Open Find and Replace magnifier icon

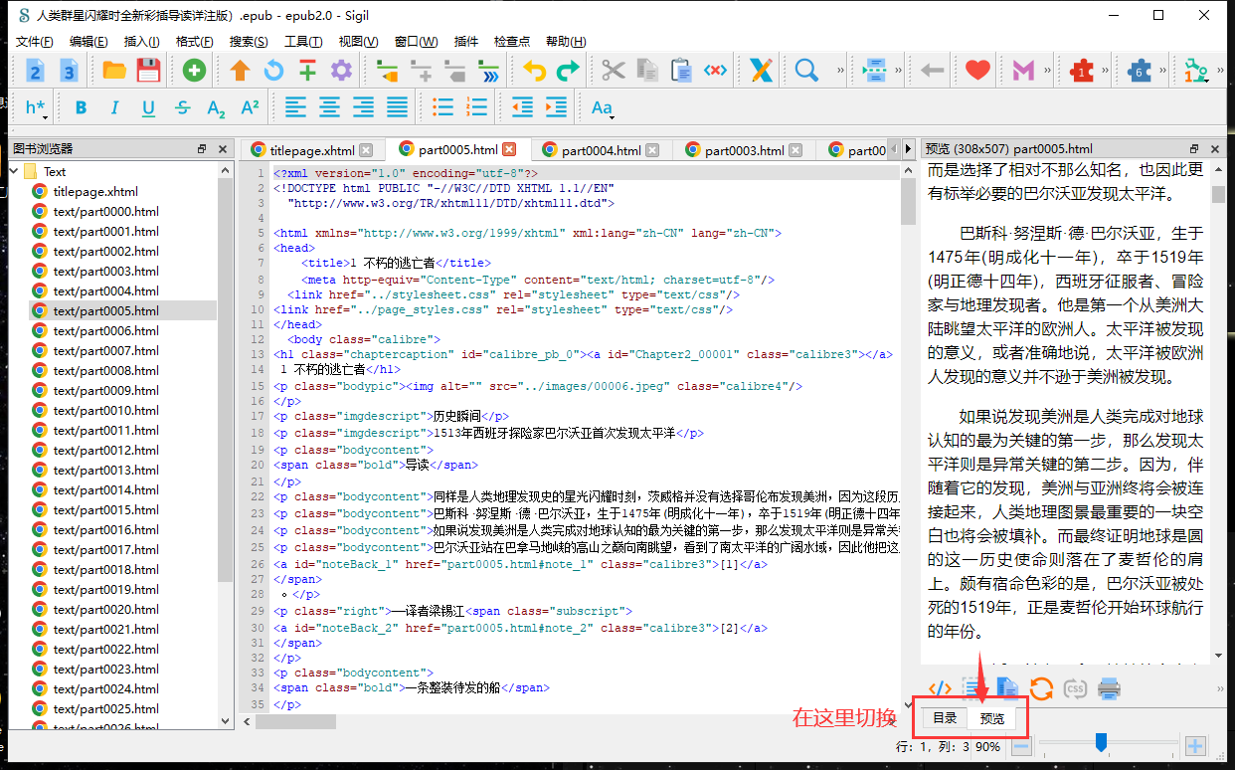(806, 71)
